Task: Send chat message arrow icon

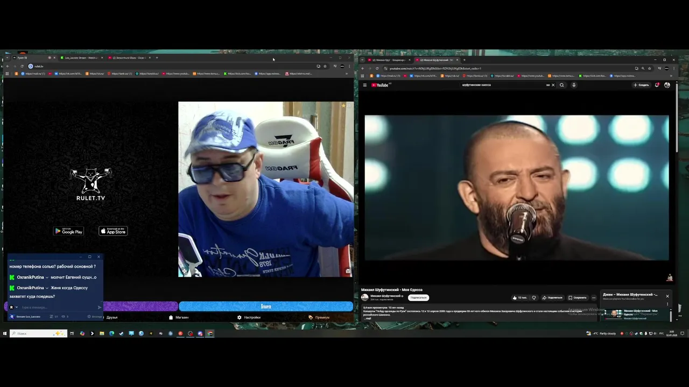Action: 99,307
